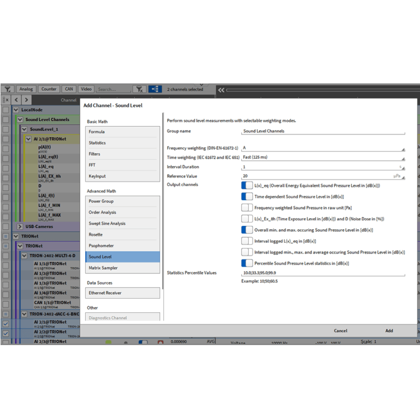Toggle the L(x)_eq overall energy output switch
This screenshot has width=420, height=420.
point(247,185)
